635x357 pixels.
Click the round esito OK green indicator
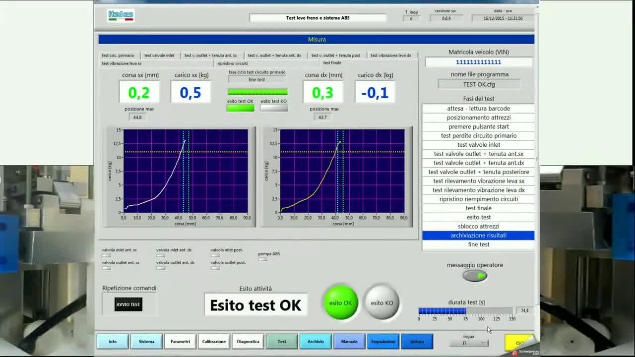pos(341,302)
